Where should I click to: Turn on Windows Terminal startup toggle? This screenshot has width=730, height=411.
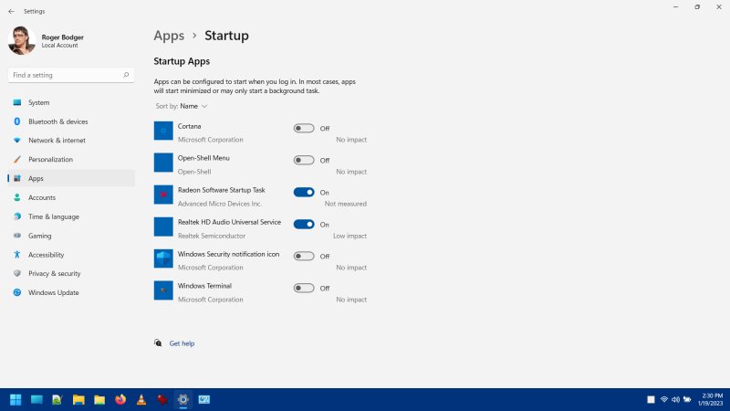304,288
